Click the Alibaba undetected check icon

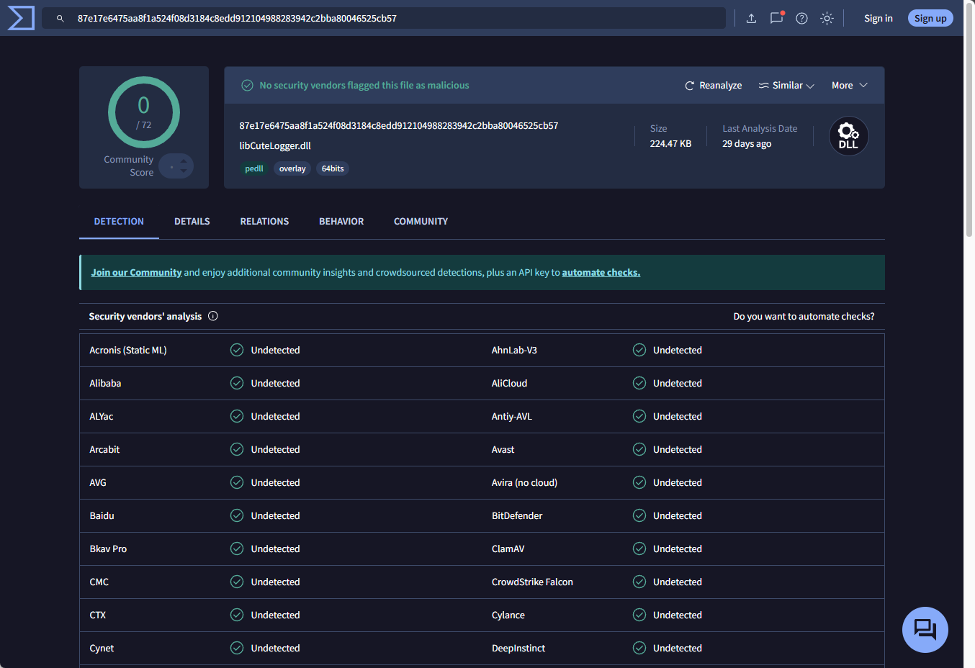coord(237,383)
